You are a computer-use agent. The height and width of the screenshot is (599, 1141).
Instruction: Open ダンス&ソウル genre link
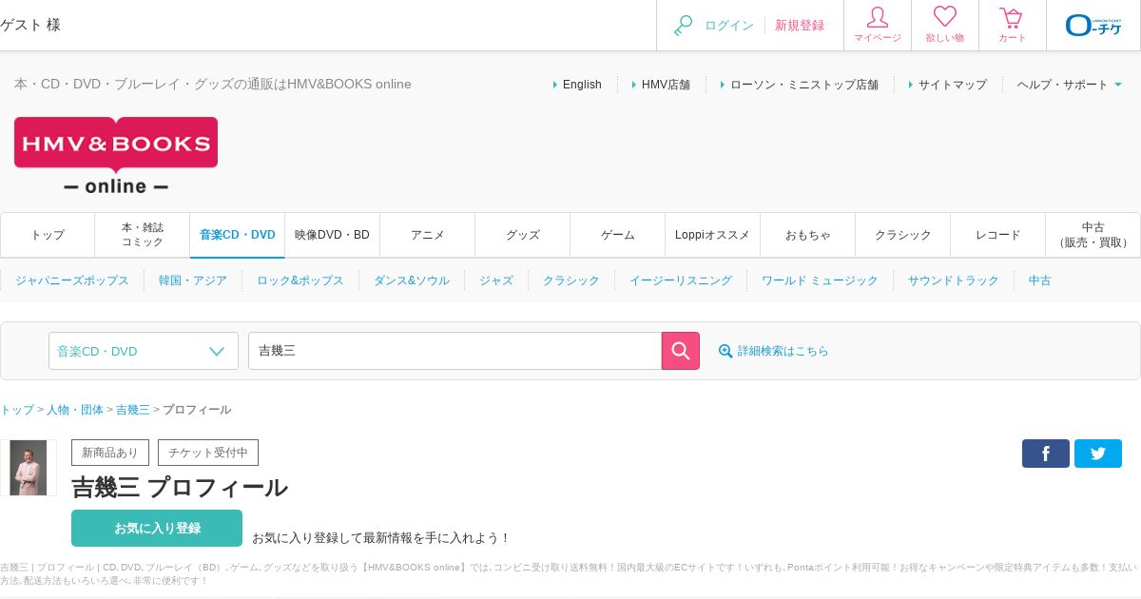tap(412, 280)
